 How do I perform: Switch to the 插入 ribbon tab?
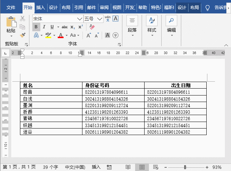[41, 8]
